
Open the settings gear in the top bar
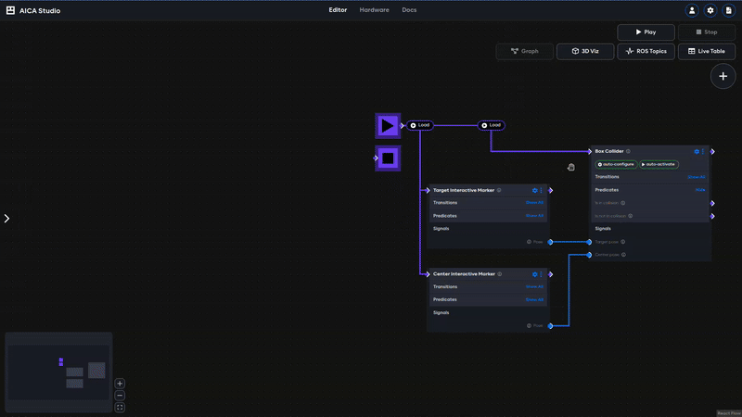coord(710,10)
